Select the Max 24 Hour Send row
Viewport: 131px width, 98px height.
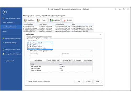pos(61,66)
